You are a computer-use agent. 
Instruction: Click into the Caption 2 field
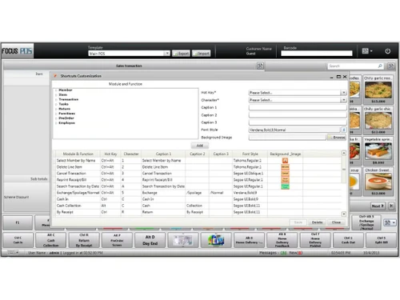298,115
